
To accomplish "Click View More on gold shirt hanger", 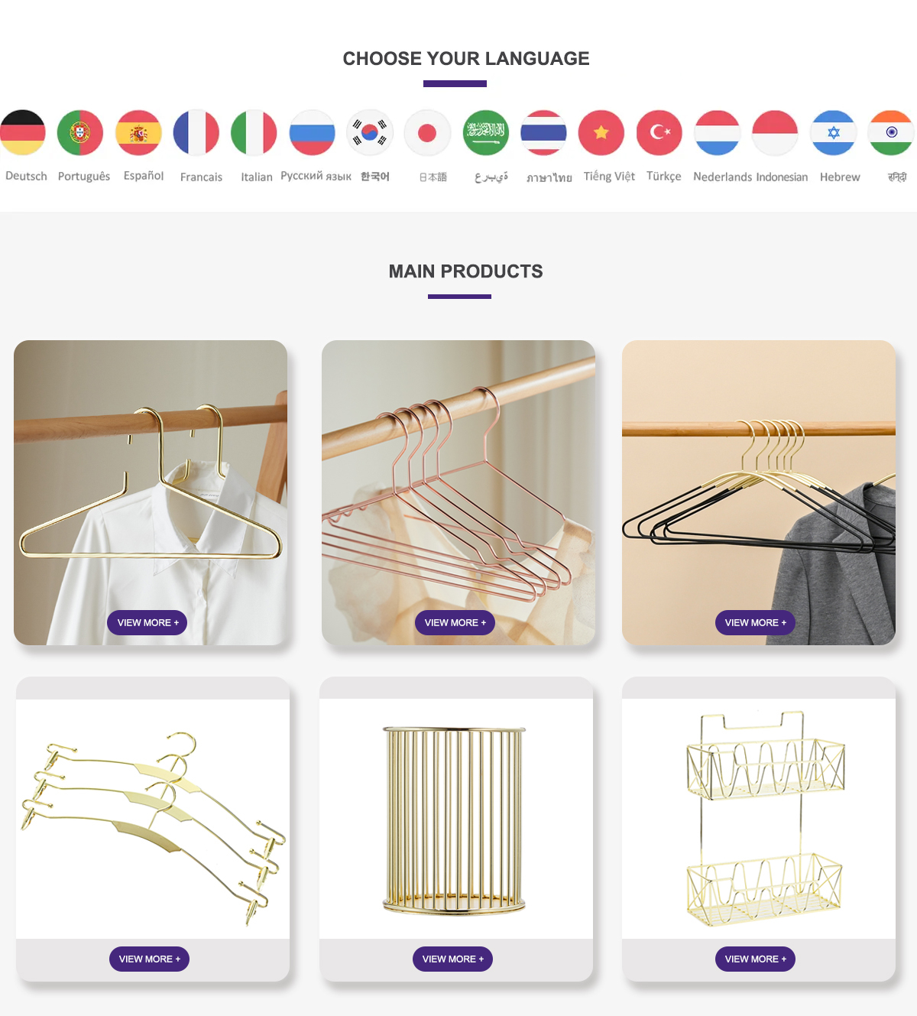I will pyautogui.click(x=147, y=623).
